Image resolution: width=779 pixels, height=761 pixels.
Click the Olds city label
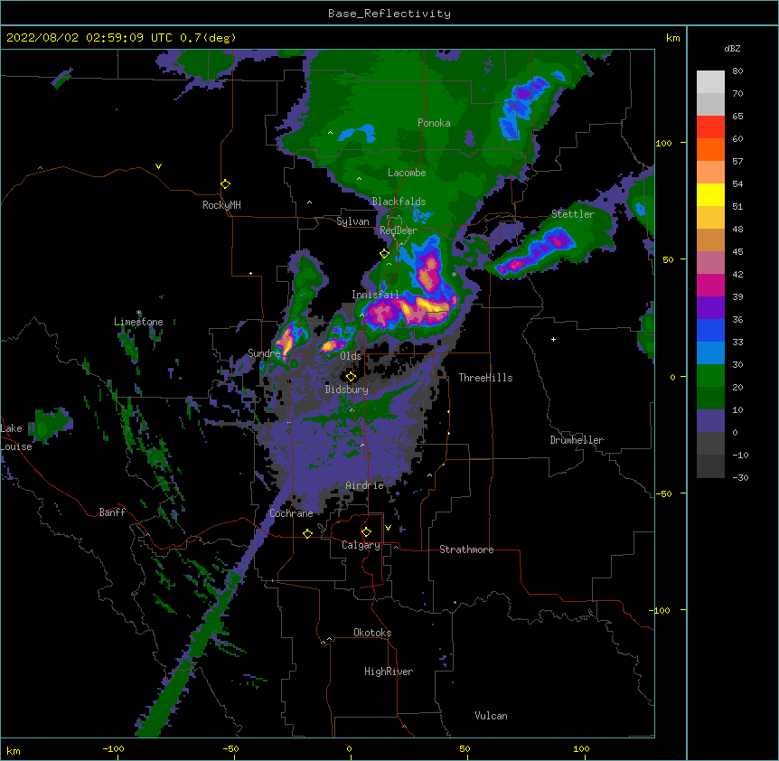point(351,356)
